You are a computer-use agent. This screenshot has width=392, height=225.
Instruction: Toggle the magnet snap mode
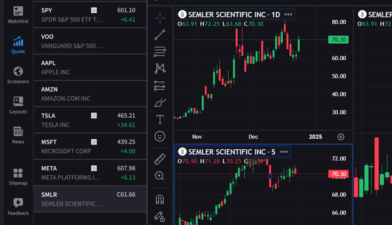point(160,199)
